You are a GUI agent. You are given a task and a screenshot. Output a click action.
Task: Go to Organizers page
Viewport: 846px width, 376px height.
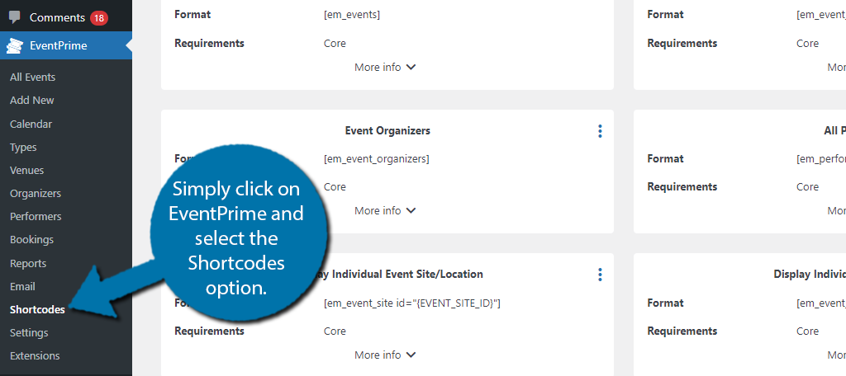tap(35, 194)
